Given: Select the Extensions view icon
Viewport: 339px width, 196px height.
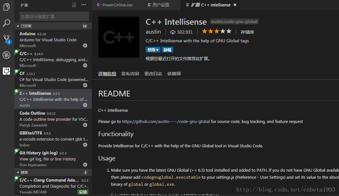Looking at the screenshot, I should pyautogui.click(x=6, y=71).
